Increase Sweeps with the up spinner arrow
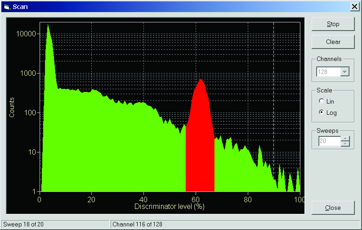The height and width of the screenshot is (230, 362). click(345, 139)
